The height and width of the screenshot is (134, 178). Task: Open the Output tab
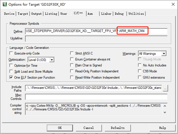tap(36, 14)
